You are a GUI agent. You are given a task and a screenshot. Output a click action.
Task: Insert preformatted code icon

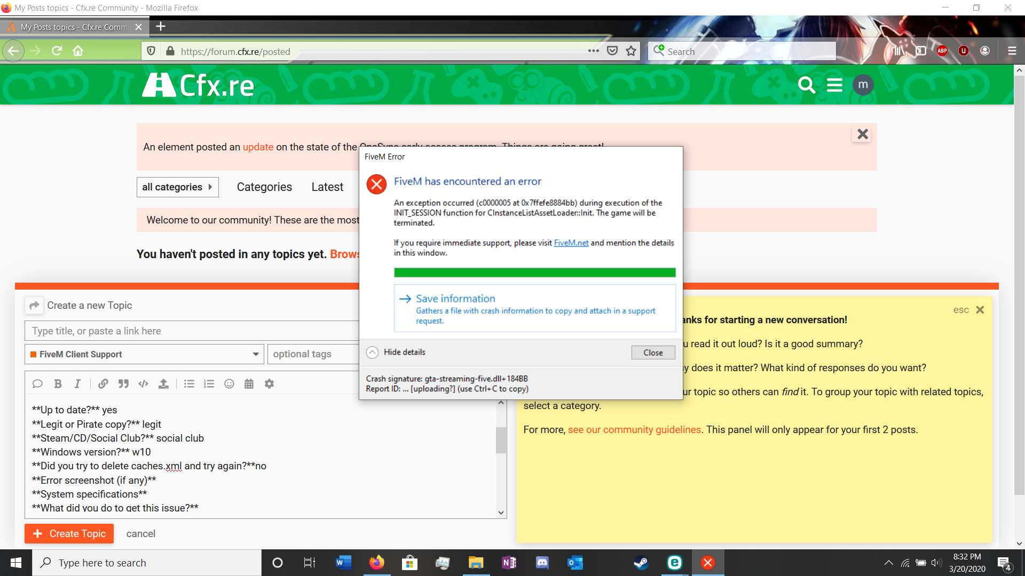(x=143, y=384)
